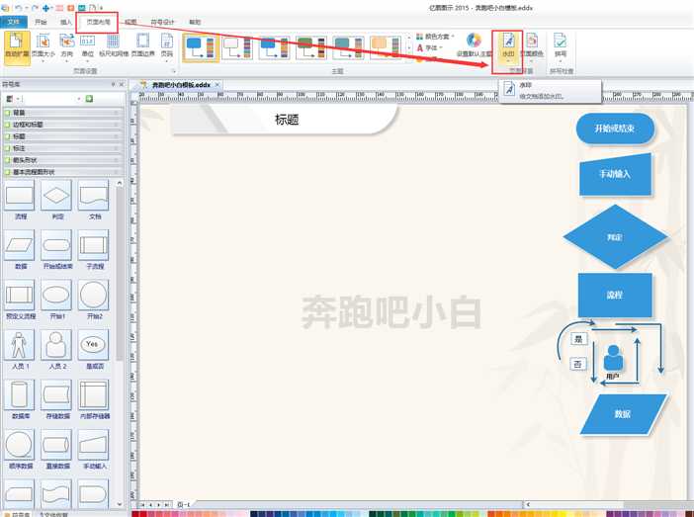This screenshot has height=517, width=694.
Task: Select the 奔跑吧小白模板.eddx document tab
Action: pyautogui.click(x=181, y=85)
